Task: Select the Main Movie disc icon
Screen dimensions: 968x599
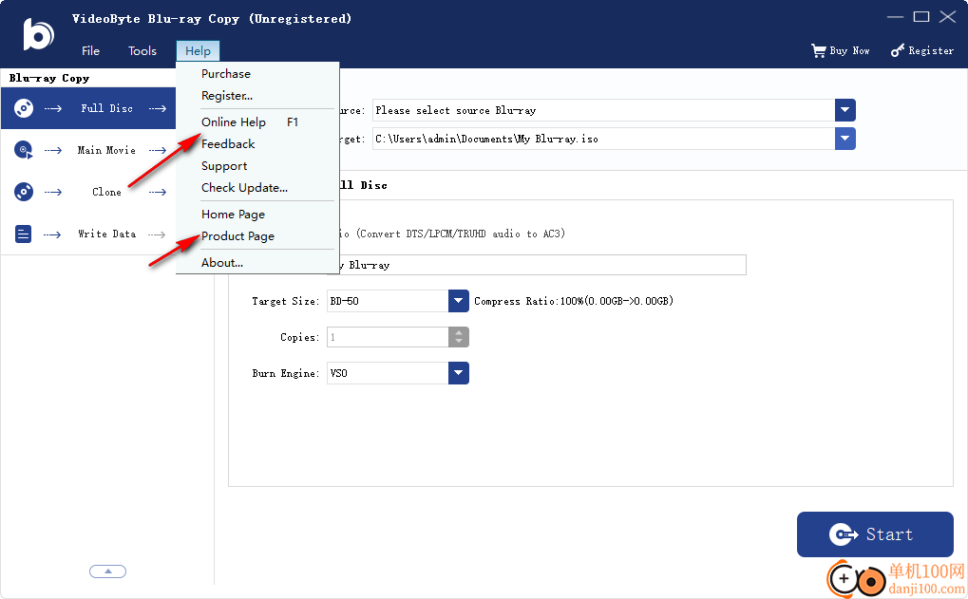Action: [x=24, y=150]
